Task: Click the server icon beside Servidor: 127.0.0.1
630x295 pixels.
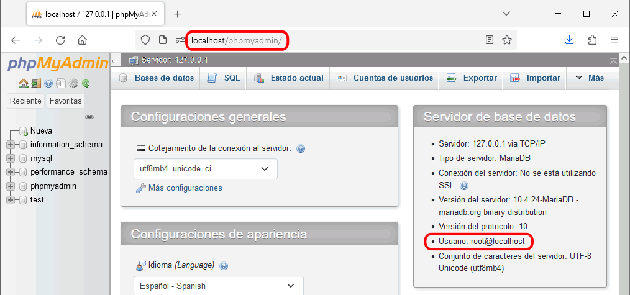Action: tap(134, 61)
